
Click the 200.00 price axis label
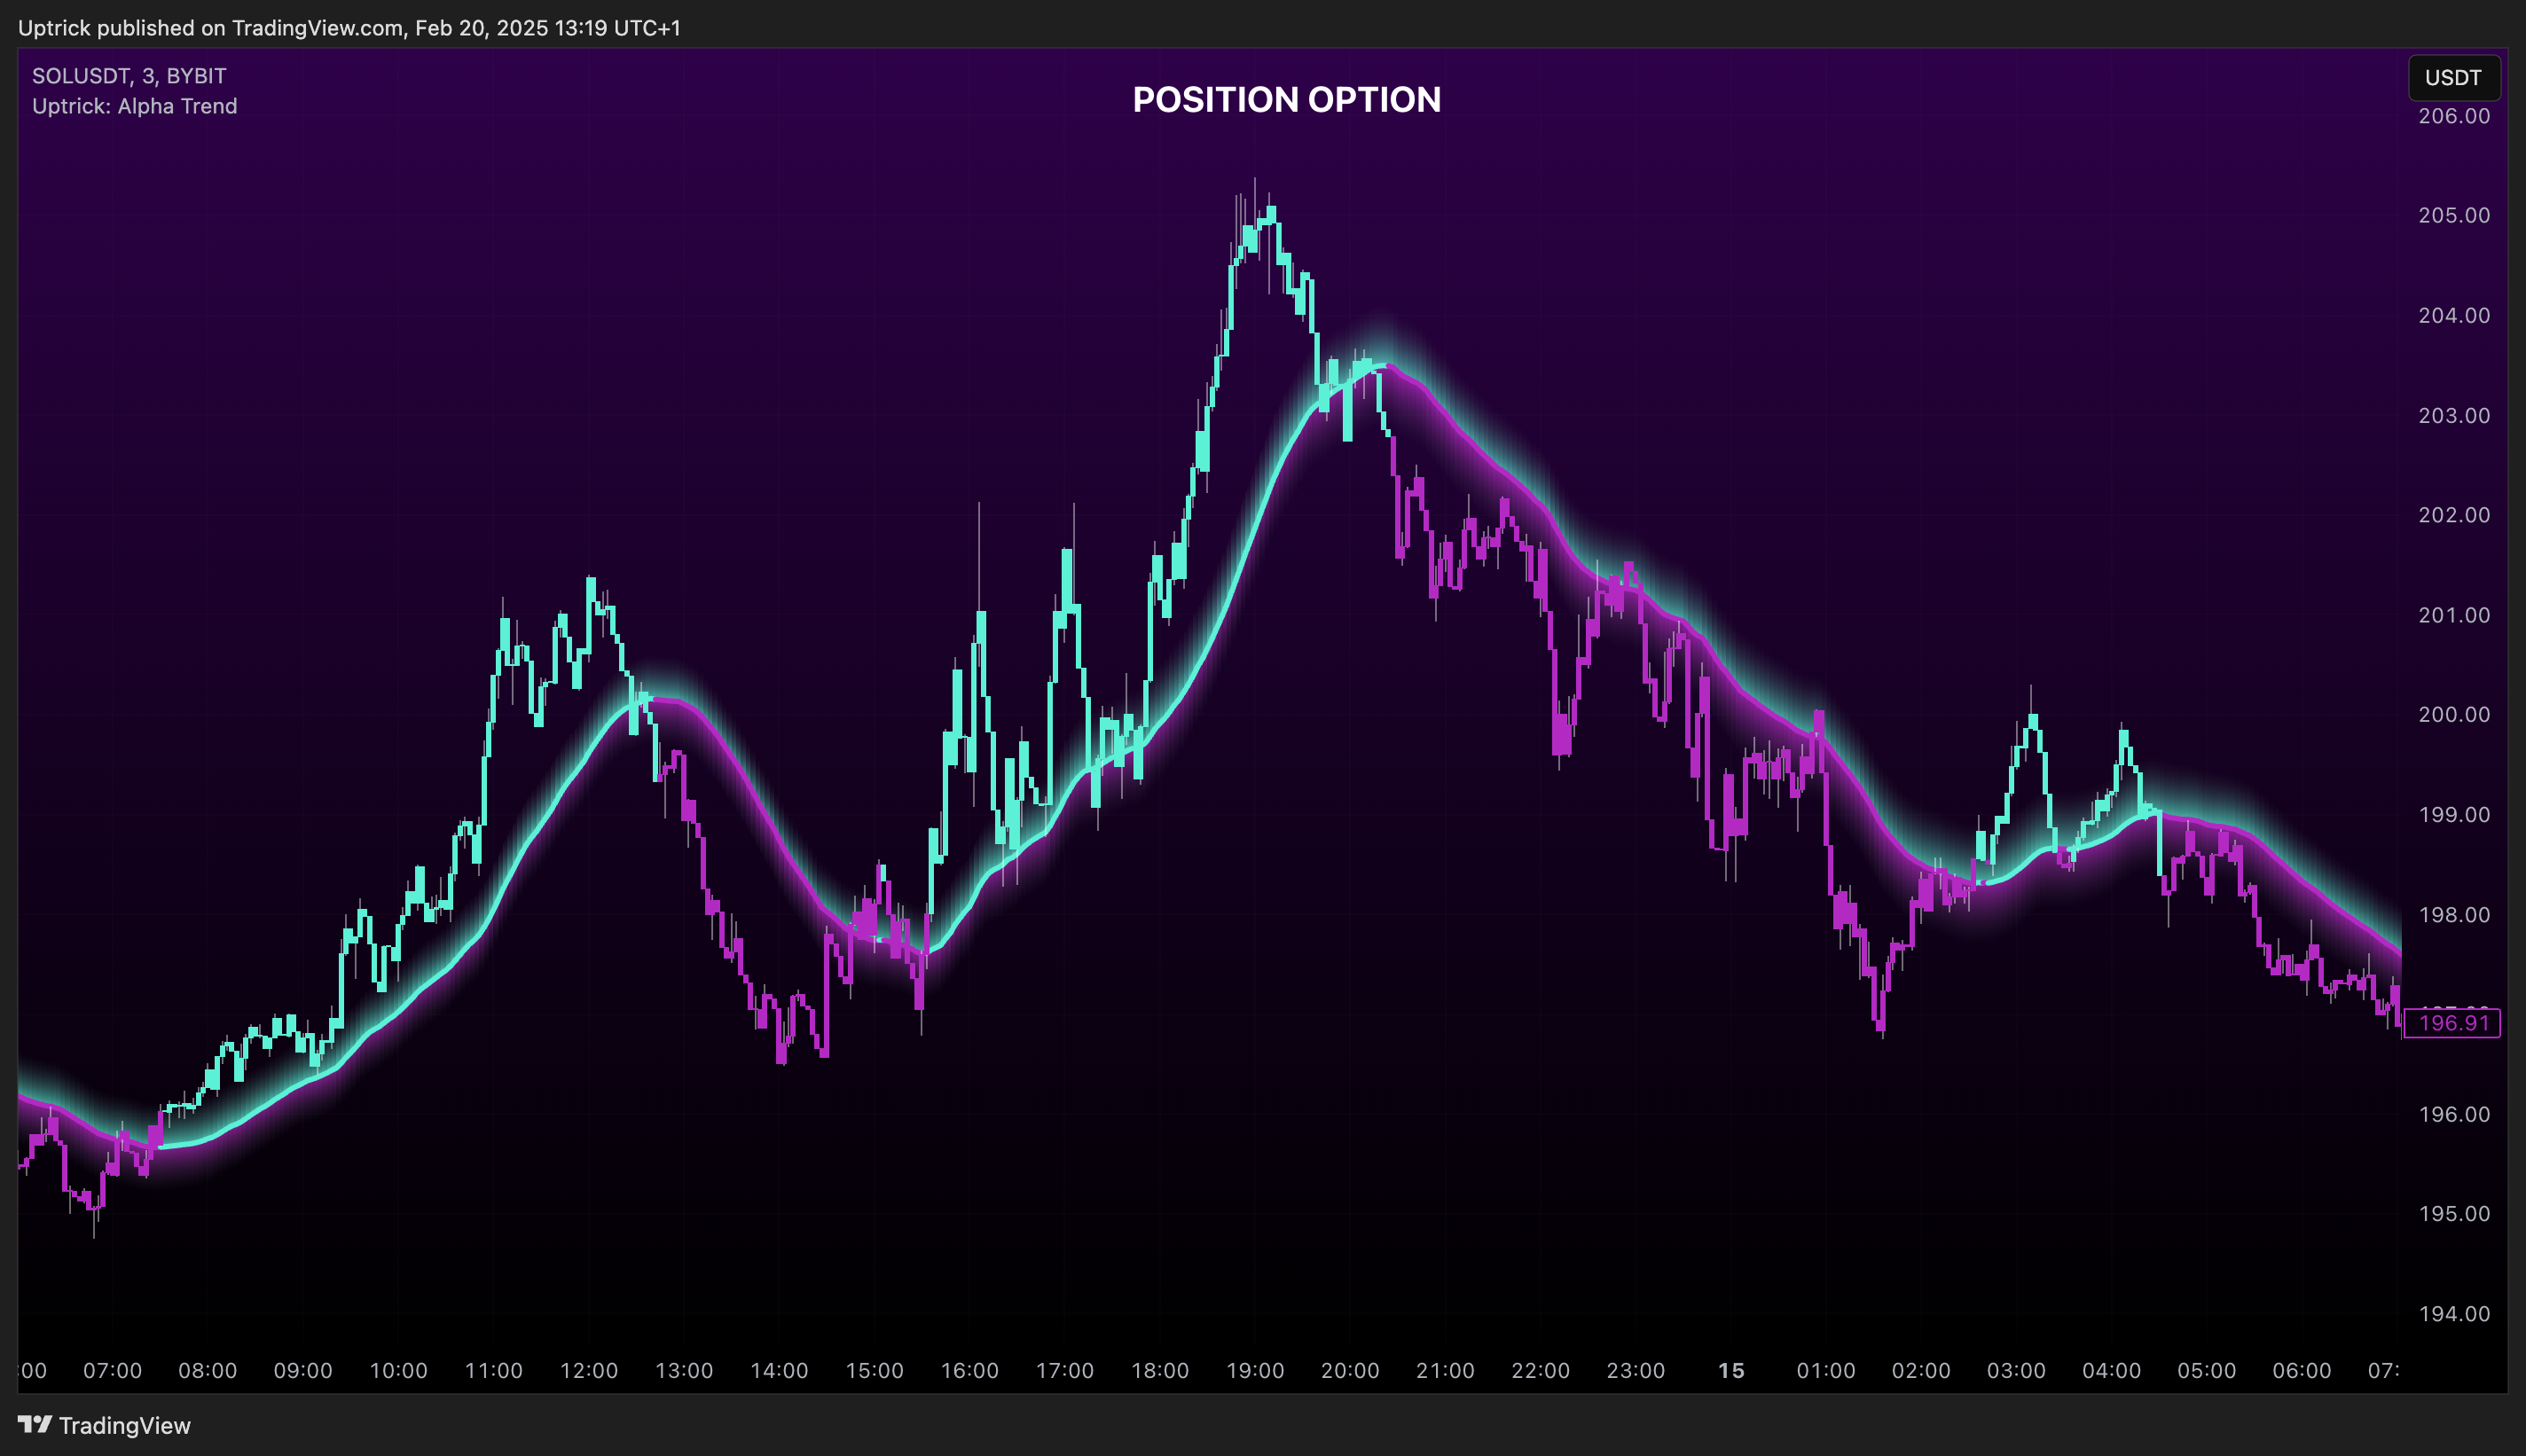(x=2454, y=714)
